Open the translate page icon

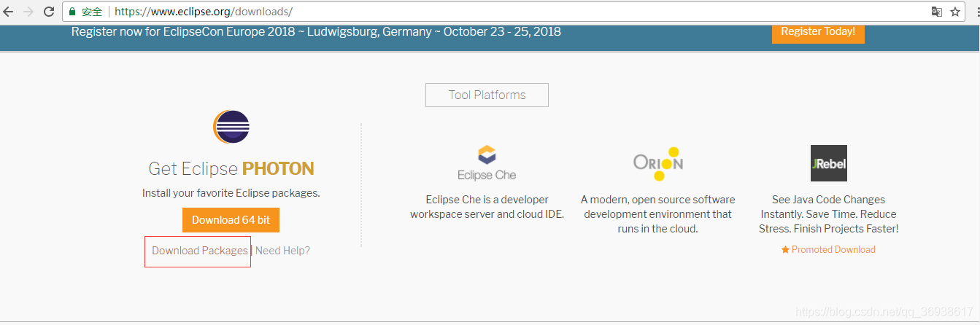pos(937,12)
